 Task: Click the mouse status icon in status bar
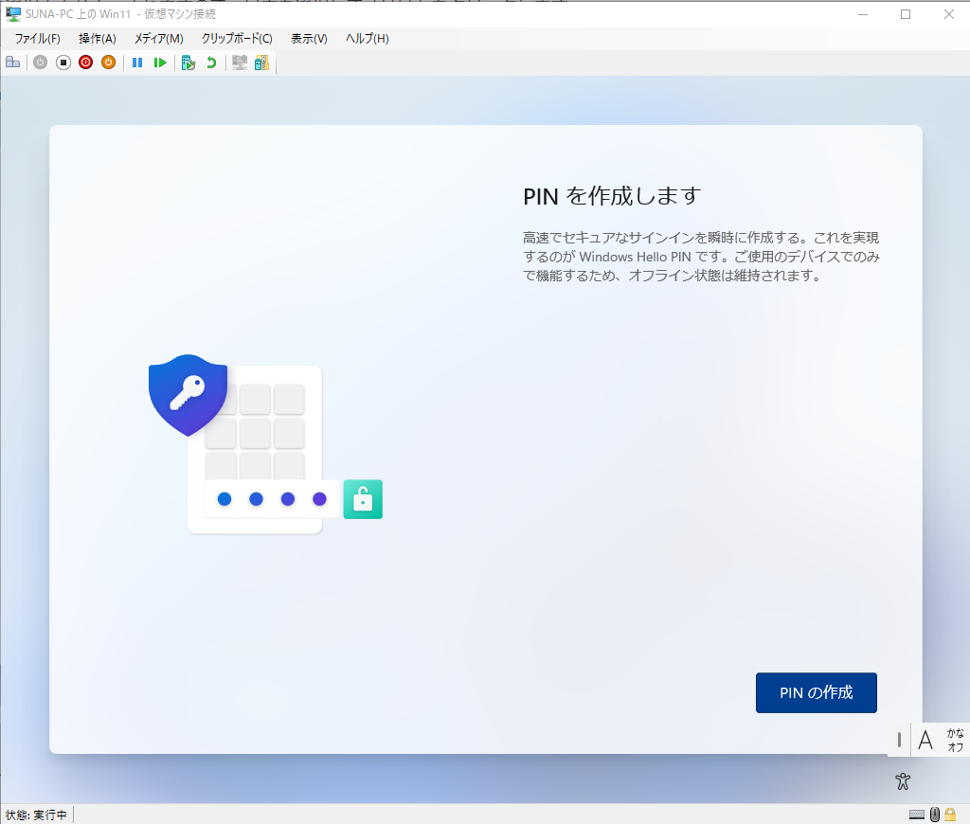coord(935,815)
